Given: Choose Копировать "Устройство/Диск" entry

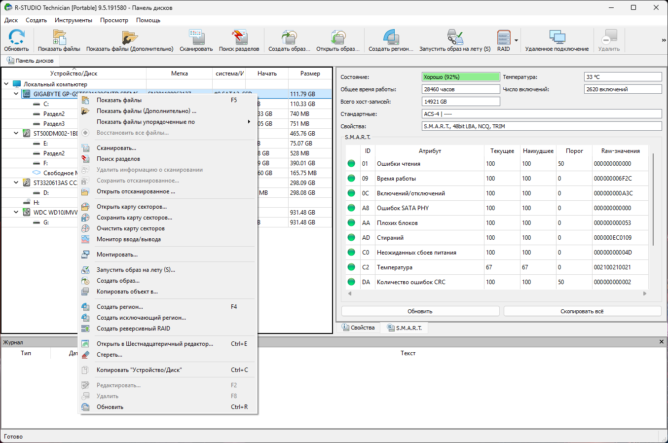Looking at the screenshot, I should tap(168, 370).
